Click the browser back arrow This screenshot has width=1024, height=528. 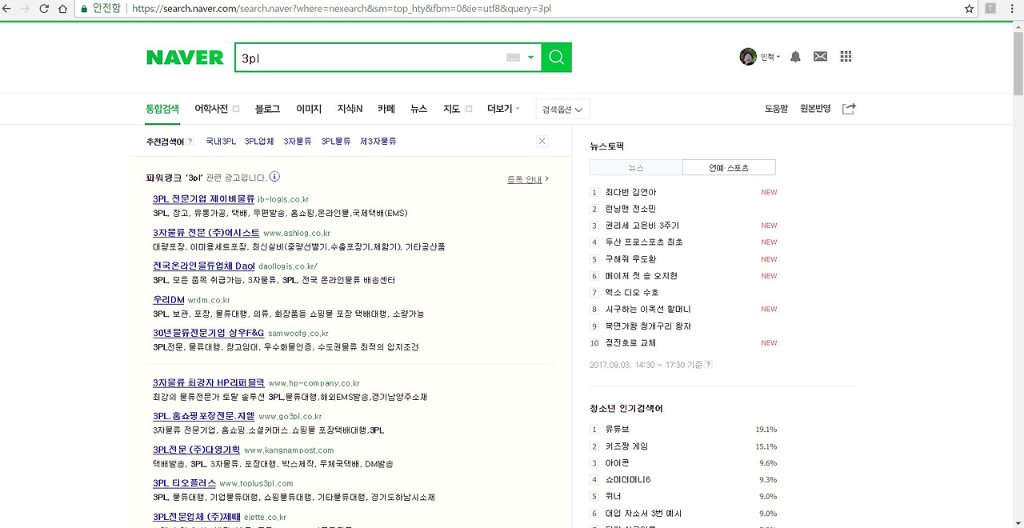[7, 9]
